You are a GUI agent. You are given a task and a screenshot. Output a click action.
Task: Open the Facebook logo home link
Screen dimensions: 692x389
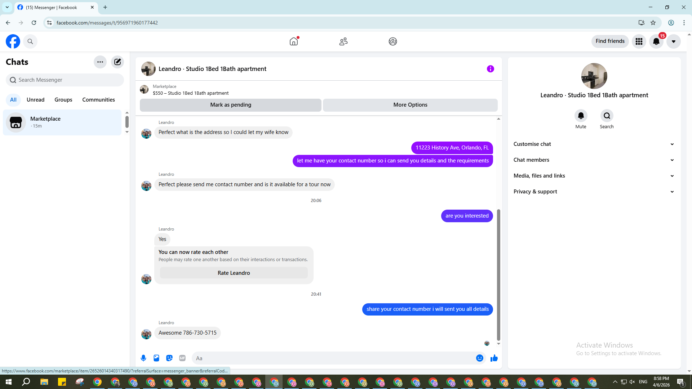pos(13,41)
